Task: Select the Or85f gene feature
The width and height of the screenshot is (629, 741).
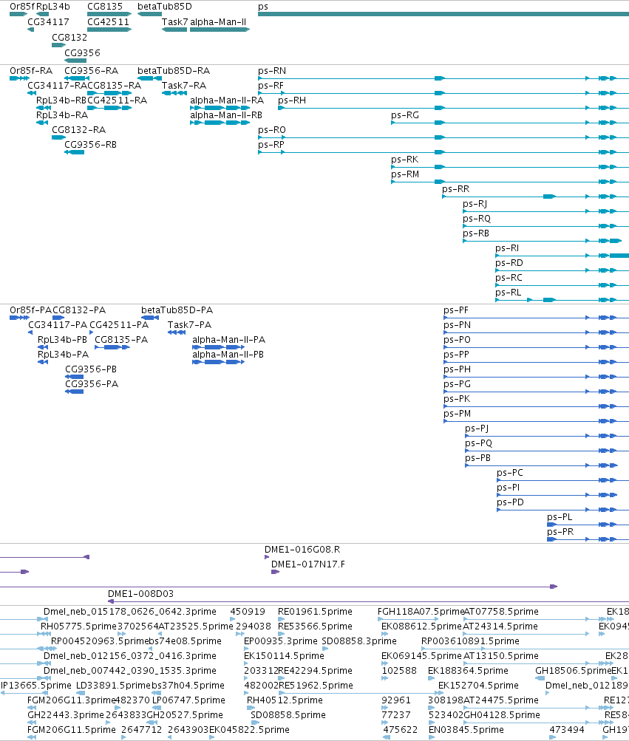Action: tap(18, 14)
